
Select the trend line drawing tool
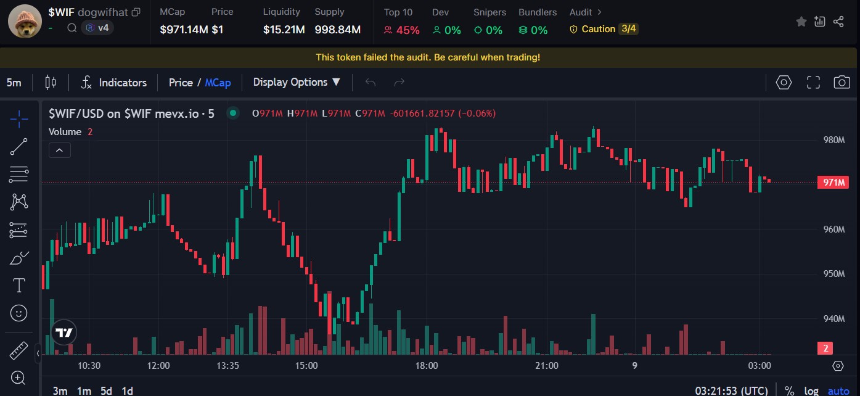coord(19,147)
